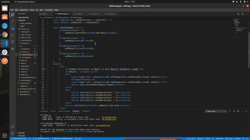The height and width of the screenshot is (140, 250).
Task: Open Slack from the Ubuntu dock
Action: [5, 52]
